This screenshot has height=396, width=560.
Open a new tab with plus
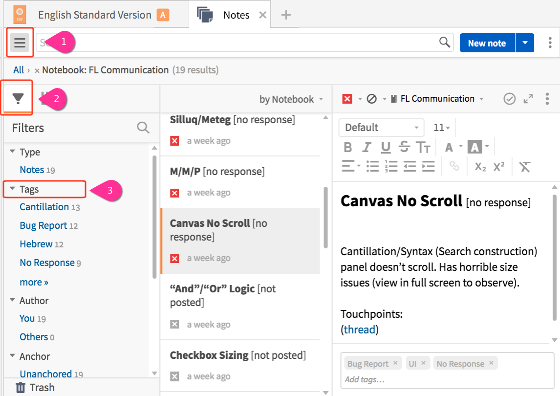tap(286, 15)
